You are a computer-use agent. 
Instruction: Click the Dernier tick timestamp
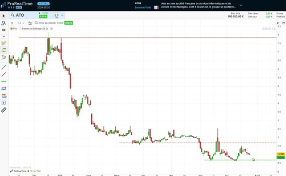click(x=20, y=167)
